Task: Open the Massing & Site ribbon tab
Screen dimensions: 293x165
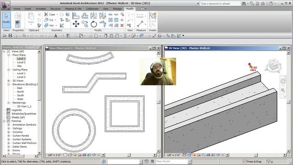Action: (x=73, y=9)
